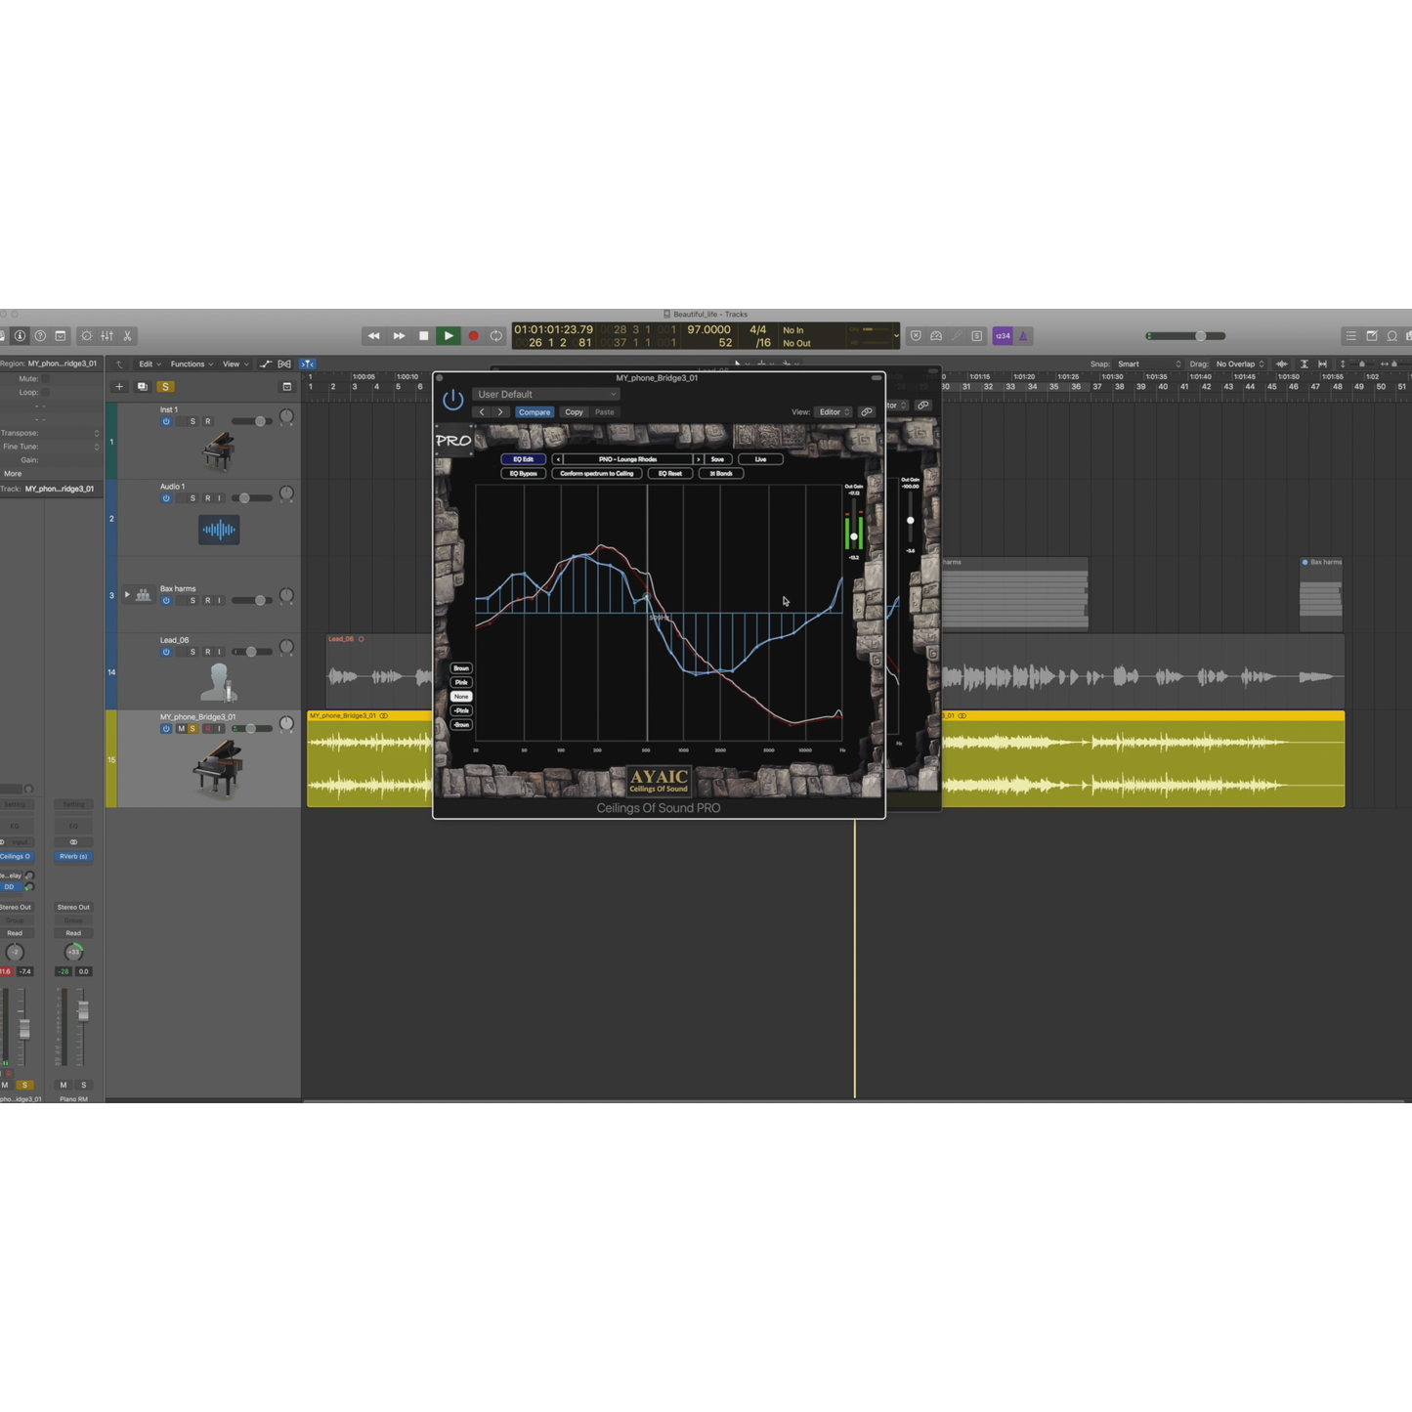Click the chain link icon in the plugin header
The width and height of the screenshot is (1412, 1412).
867,411
